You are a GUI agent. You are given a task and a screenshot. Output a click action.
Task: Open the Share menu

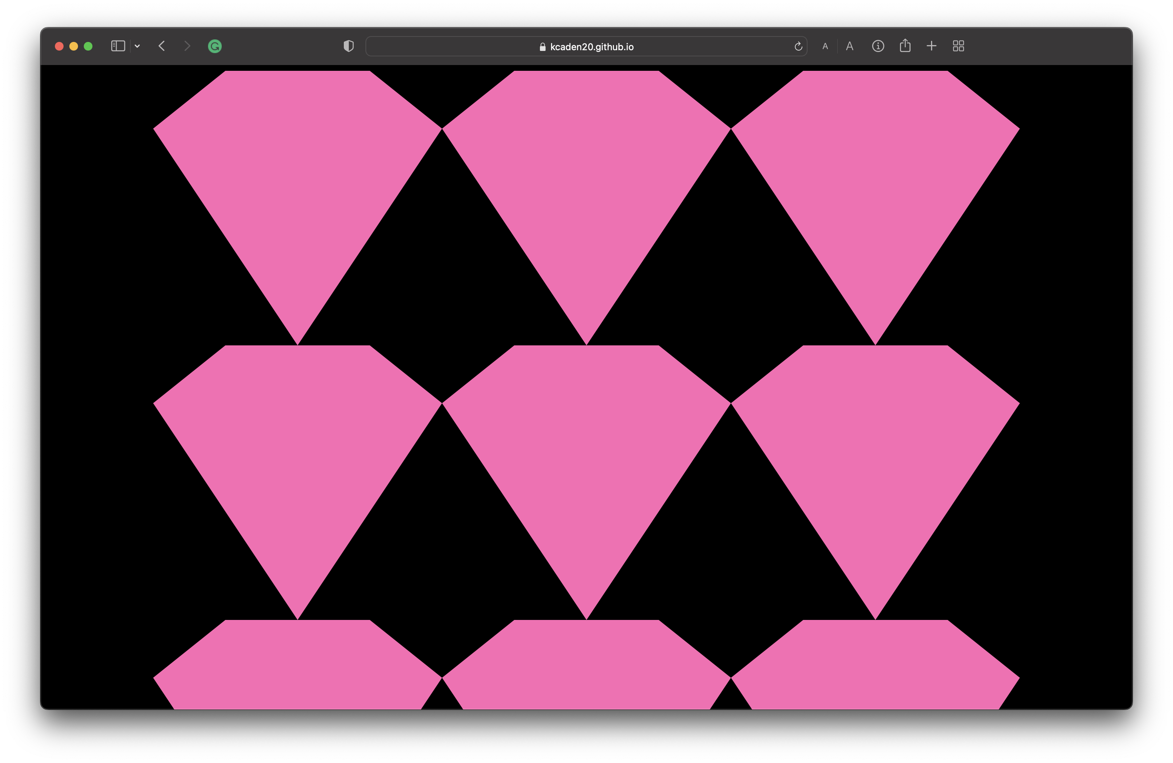coord(905,46)
